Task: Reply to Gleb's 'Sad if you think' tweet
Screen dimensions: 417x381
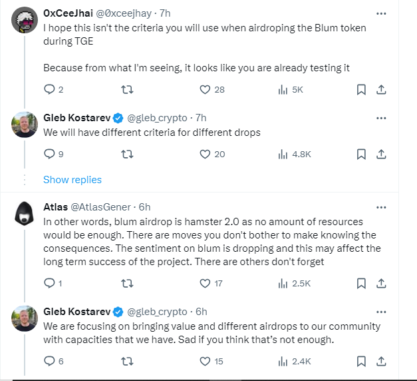Action: [49, 361]
